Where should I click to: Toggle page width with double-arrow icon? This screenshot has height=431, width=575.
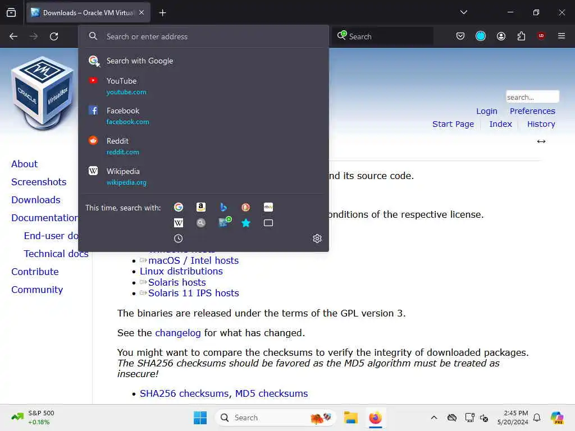click(x=541, y=141)
